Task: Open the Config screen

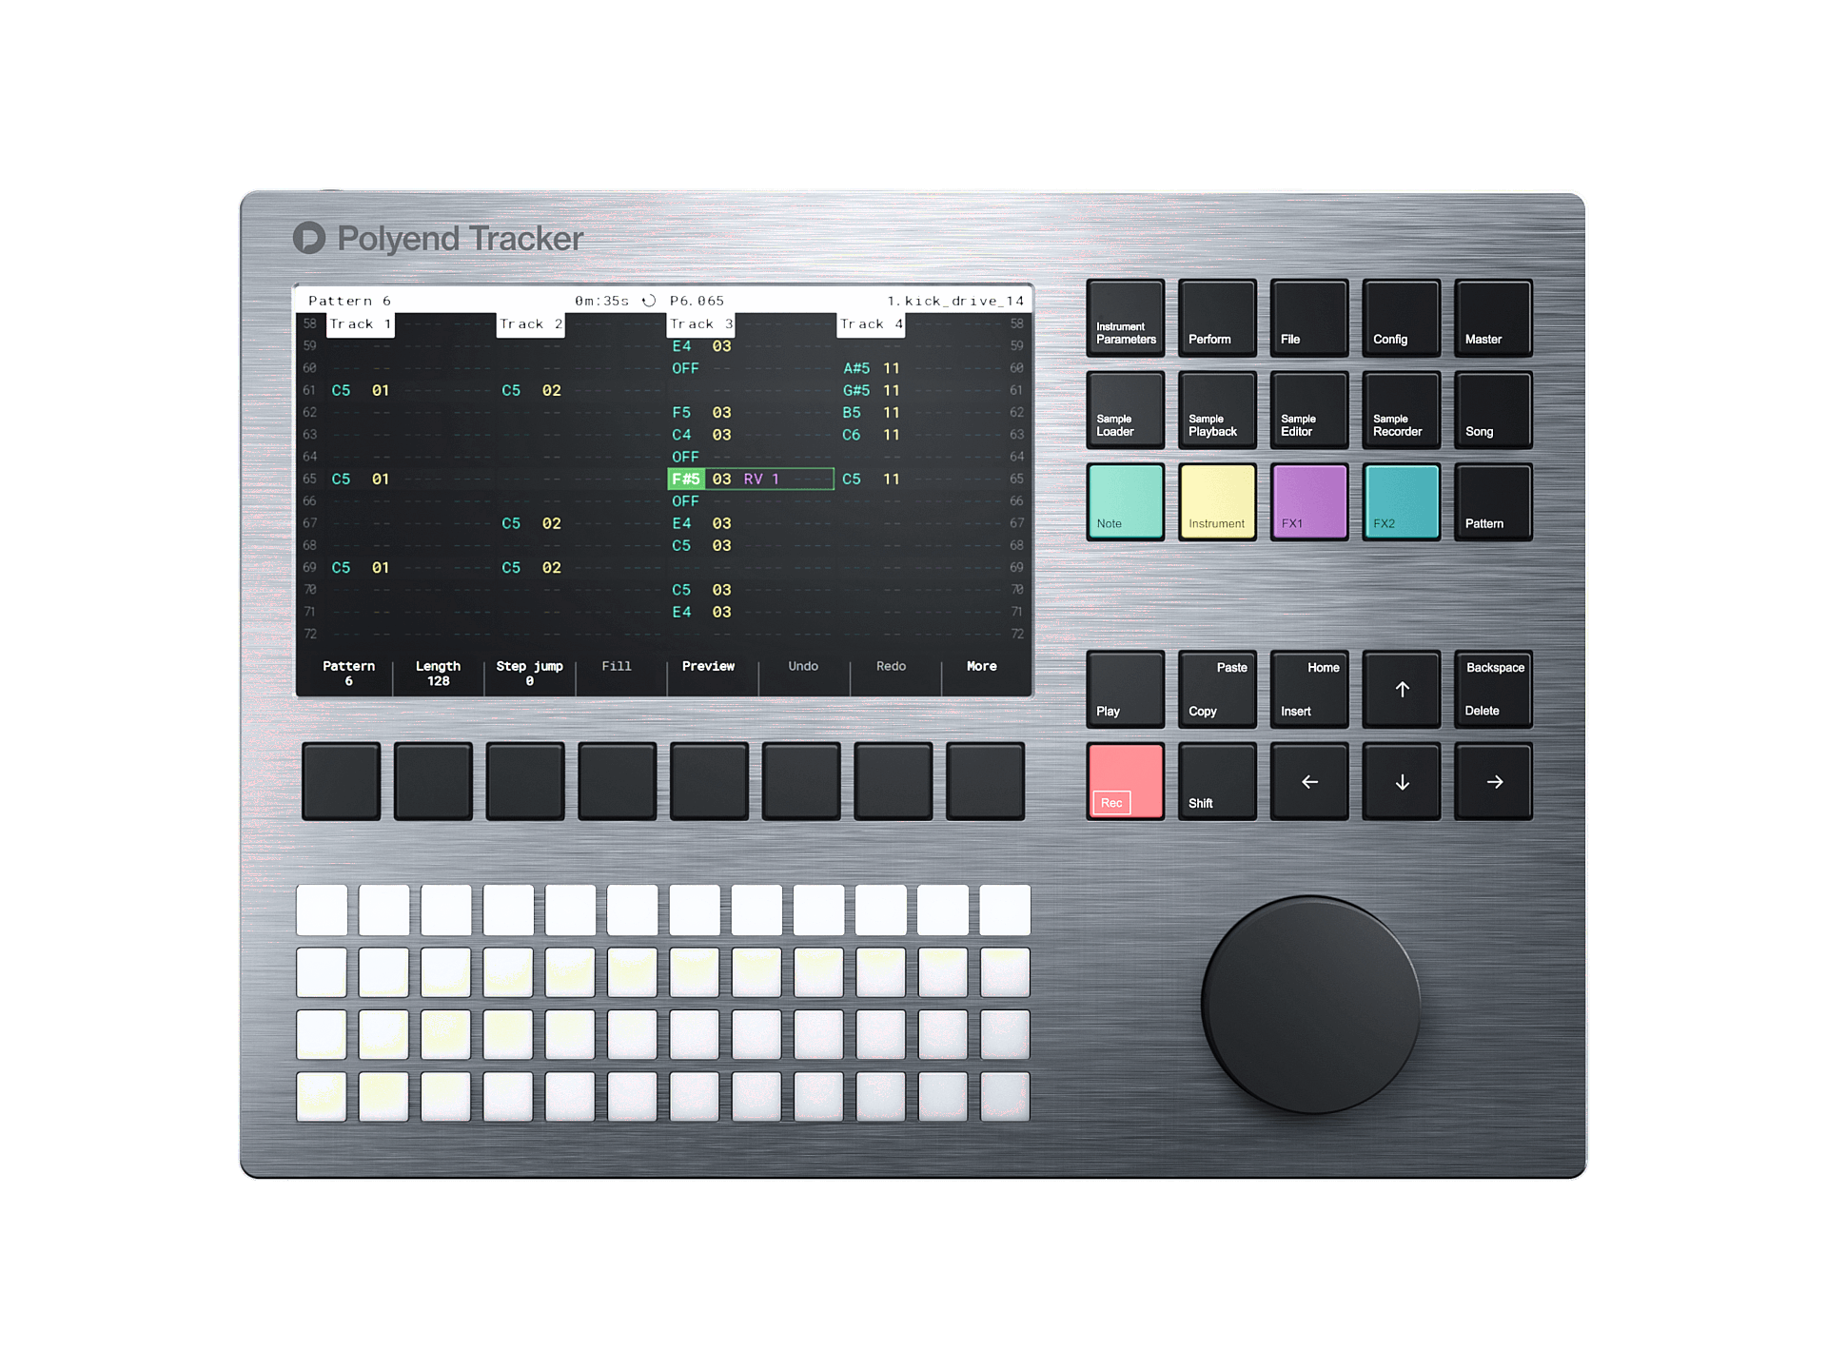Action: pos(1401,319)
